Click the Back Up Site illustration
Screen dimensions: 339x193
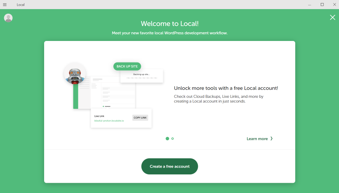click(127, 66)
